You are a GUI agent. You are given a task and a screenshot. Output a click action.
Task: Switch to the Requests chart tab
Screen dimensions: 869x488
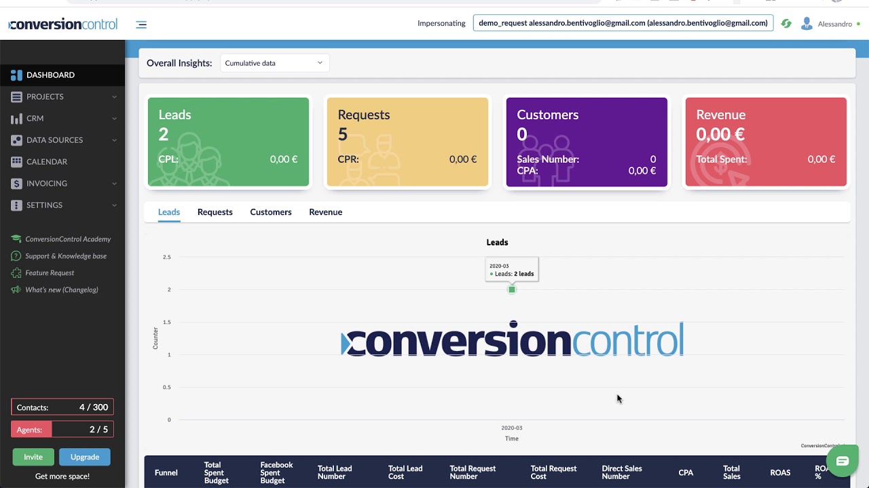pyautogui.click(x=215, y=212)
